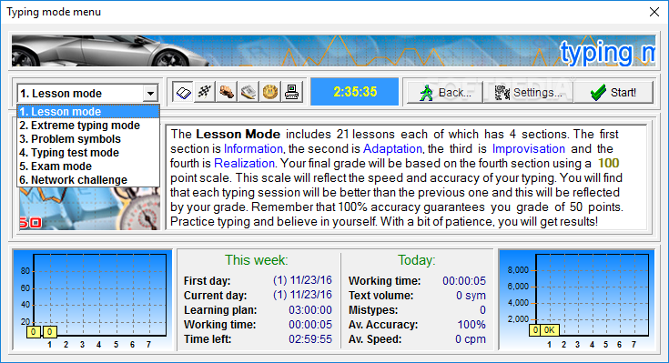
Task: Click This week's Working time '00:00:05'
Action: coord(310,325)
